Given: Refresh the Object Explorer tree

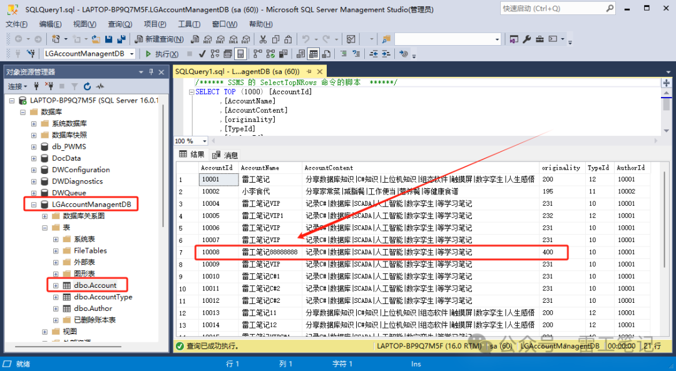Looking at the screenshot, I should tap(87, 86).
